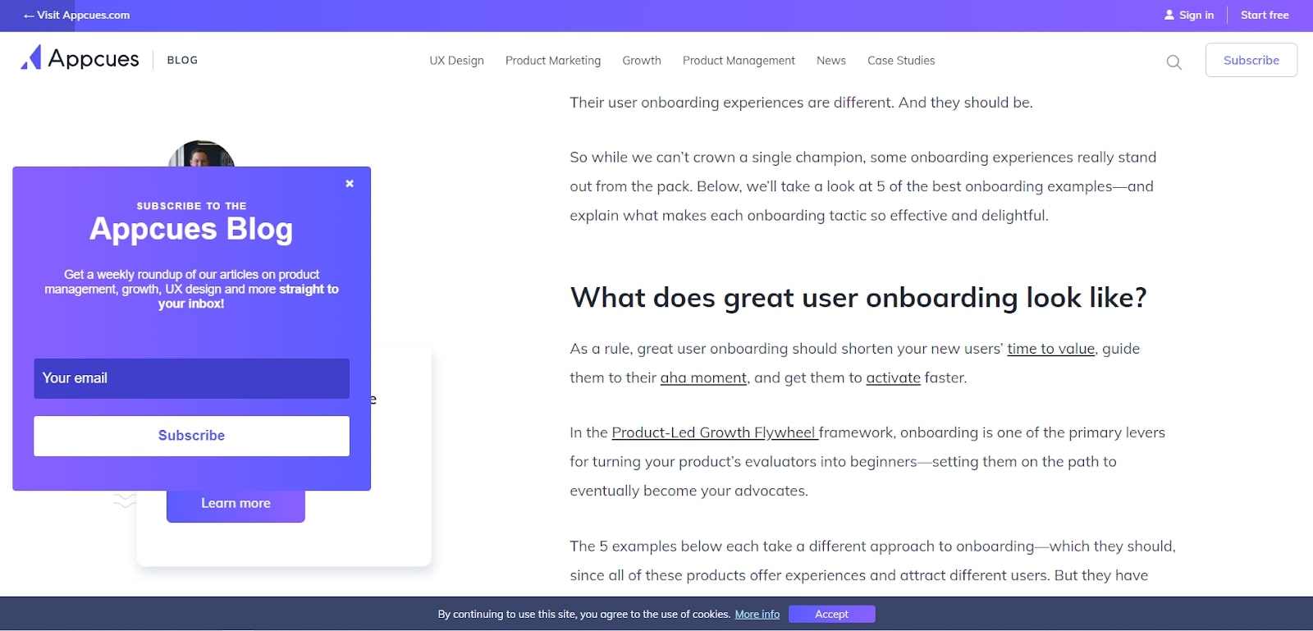Click the header Subscribe button

pyautogui.click(x=1251, y=61)
